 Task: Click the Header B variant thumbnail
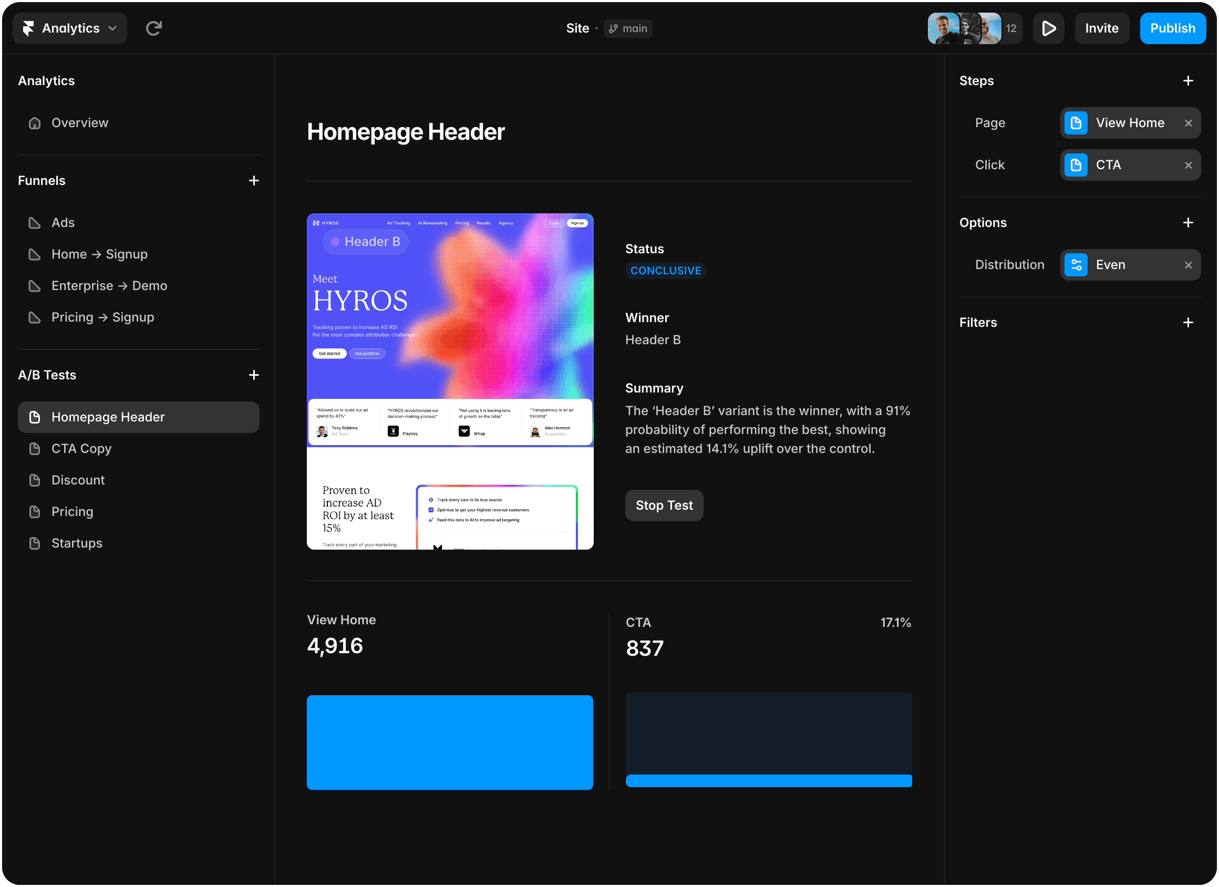pos(450,381)
